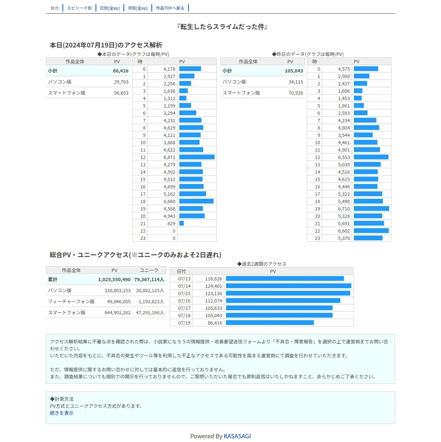Open the 総合 tab

pyautogui.click(x=55, y=8)
